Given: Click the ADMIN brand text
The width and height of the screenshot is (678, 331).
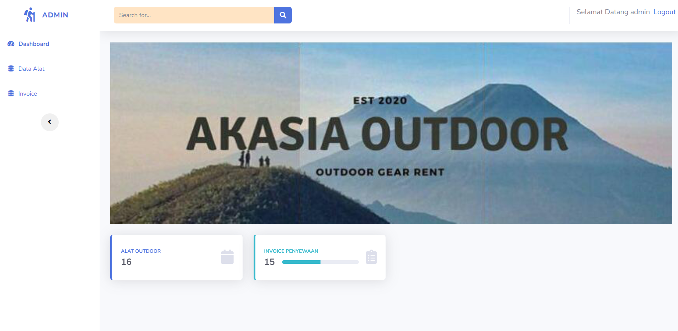Looking at the screenshot, I should tap(55, 15).
